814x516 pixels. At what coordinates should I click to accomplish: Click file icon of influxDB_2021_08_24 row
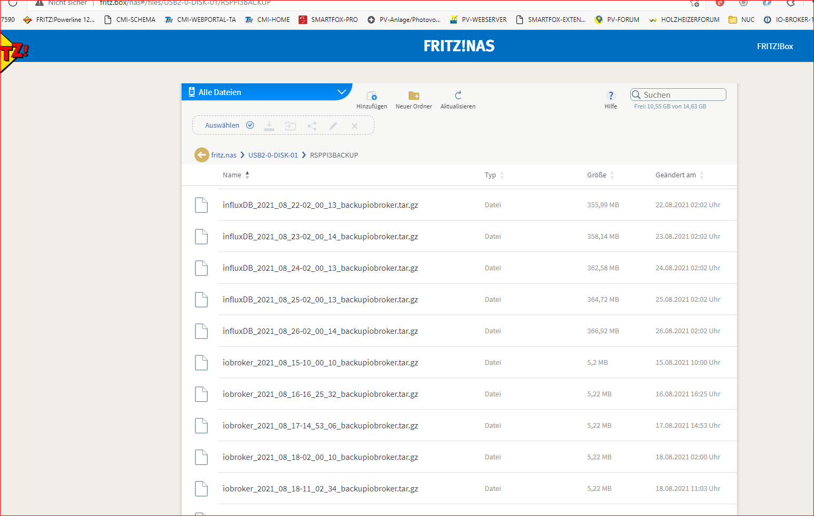pyautogui.click(x=201, y=268)
